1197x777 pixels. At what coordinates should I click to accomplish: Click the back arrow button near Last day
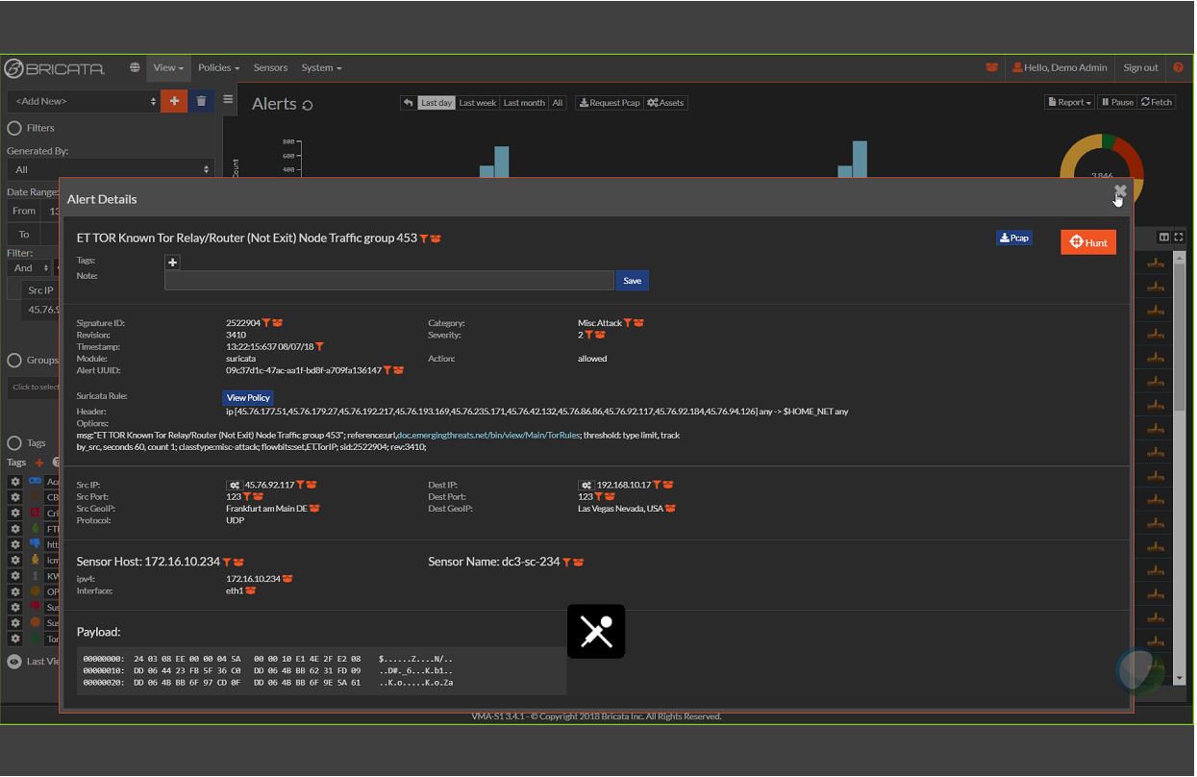pos(409,103)
